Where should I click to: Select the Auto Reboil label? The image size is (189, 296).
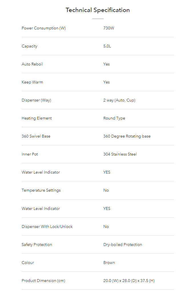(32, 64)
